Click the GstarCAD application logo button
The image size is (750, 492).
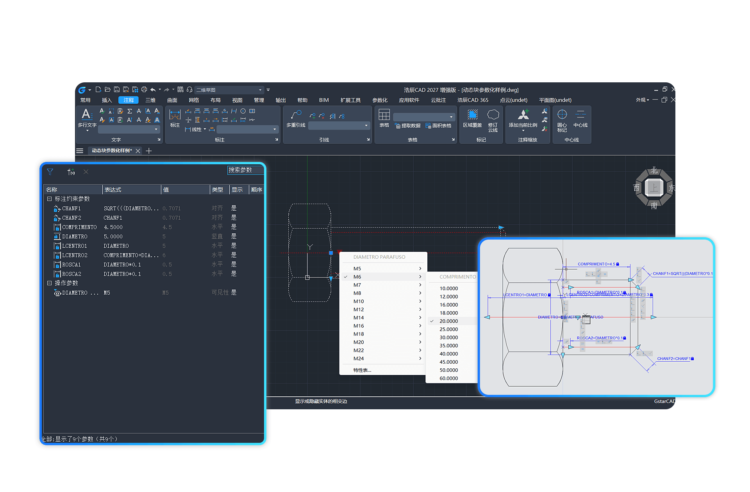[82, 90]
